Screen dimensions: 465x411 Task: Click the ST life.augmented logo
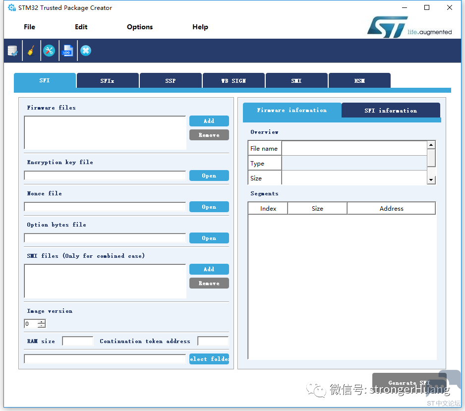(x=409, y=28)
